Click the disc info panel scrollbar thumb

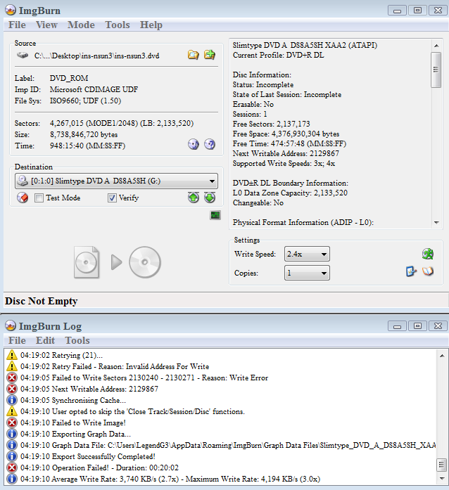pyautogui.click(x=436, y=70)
